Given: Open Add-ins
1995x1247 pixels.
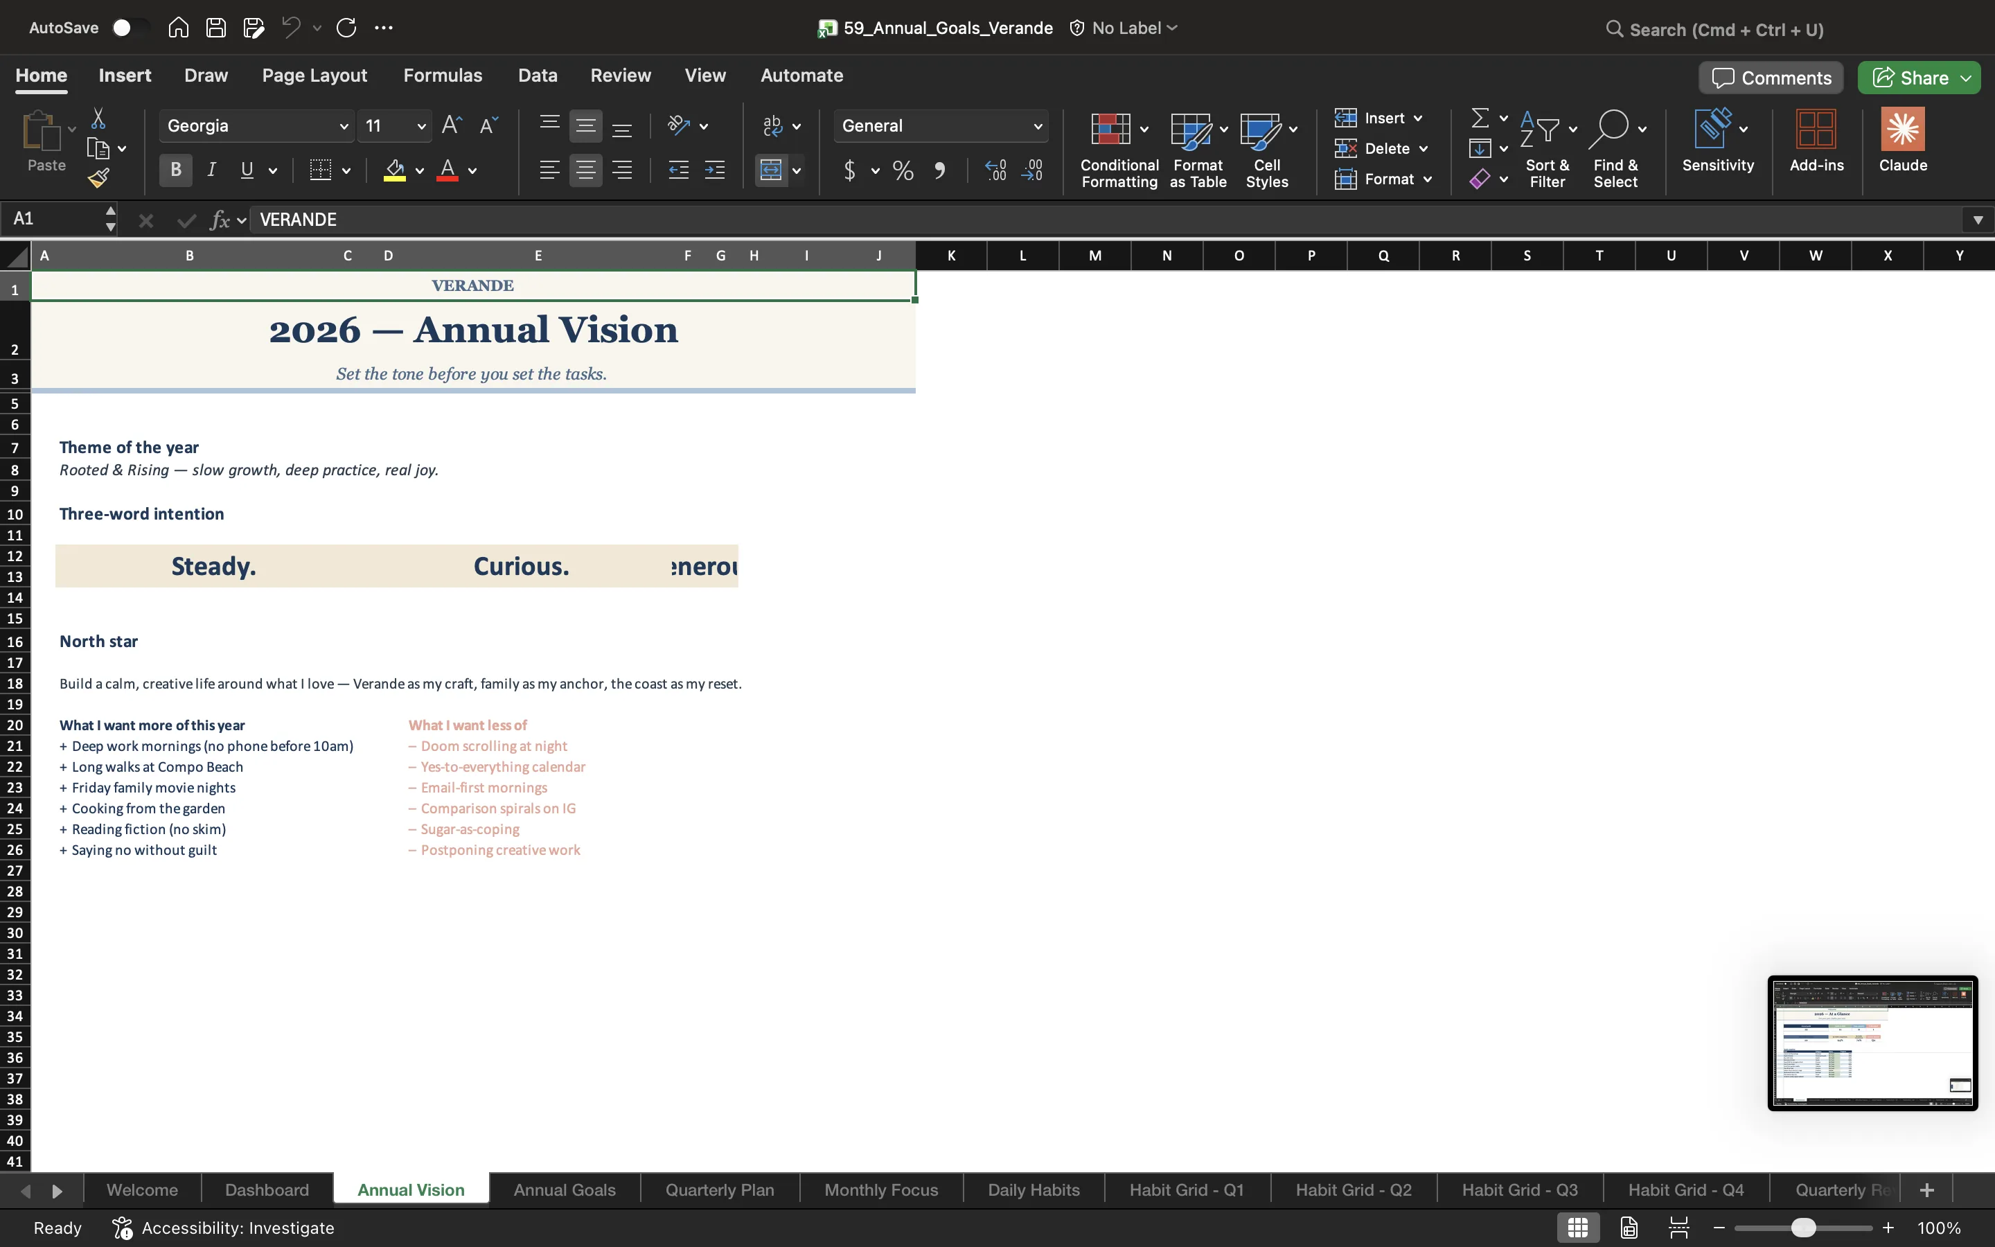Looking at the screenshot, I should 1816,140.
